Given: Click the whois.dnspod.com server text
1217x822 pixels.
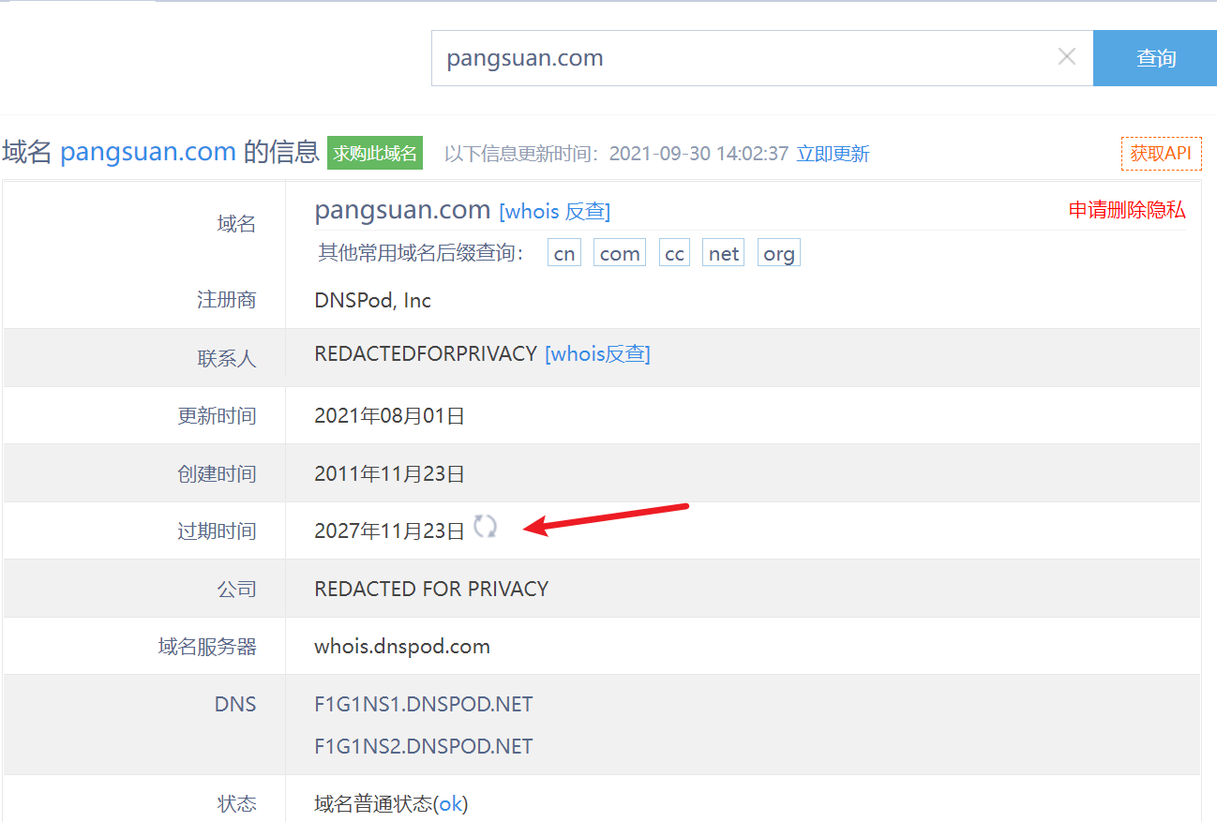Looking at the screenshot, I should coord(402,647).
